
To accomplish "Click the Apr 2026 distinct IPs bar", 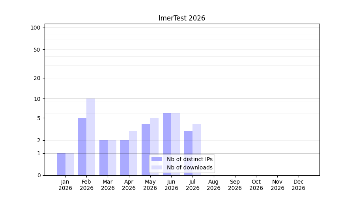I will click(x=125, y=158).
